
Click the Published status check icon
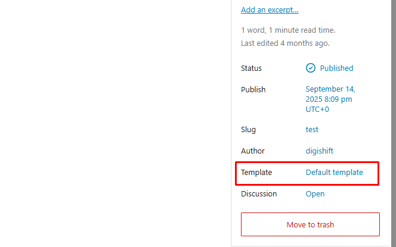pyautogui.click(x=310, y=68)
